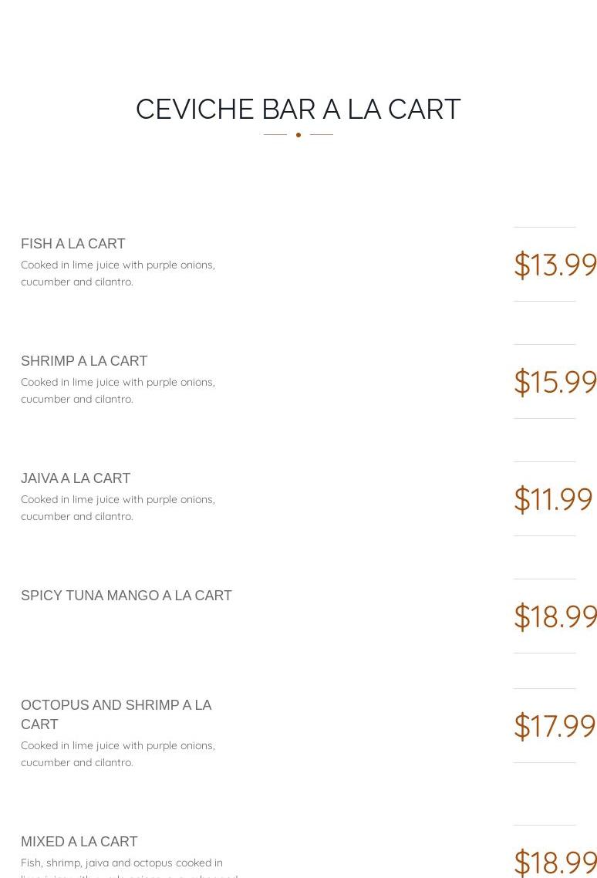Click the $15.99 Shrimp price

pos(555,382)
